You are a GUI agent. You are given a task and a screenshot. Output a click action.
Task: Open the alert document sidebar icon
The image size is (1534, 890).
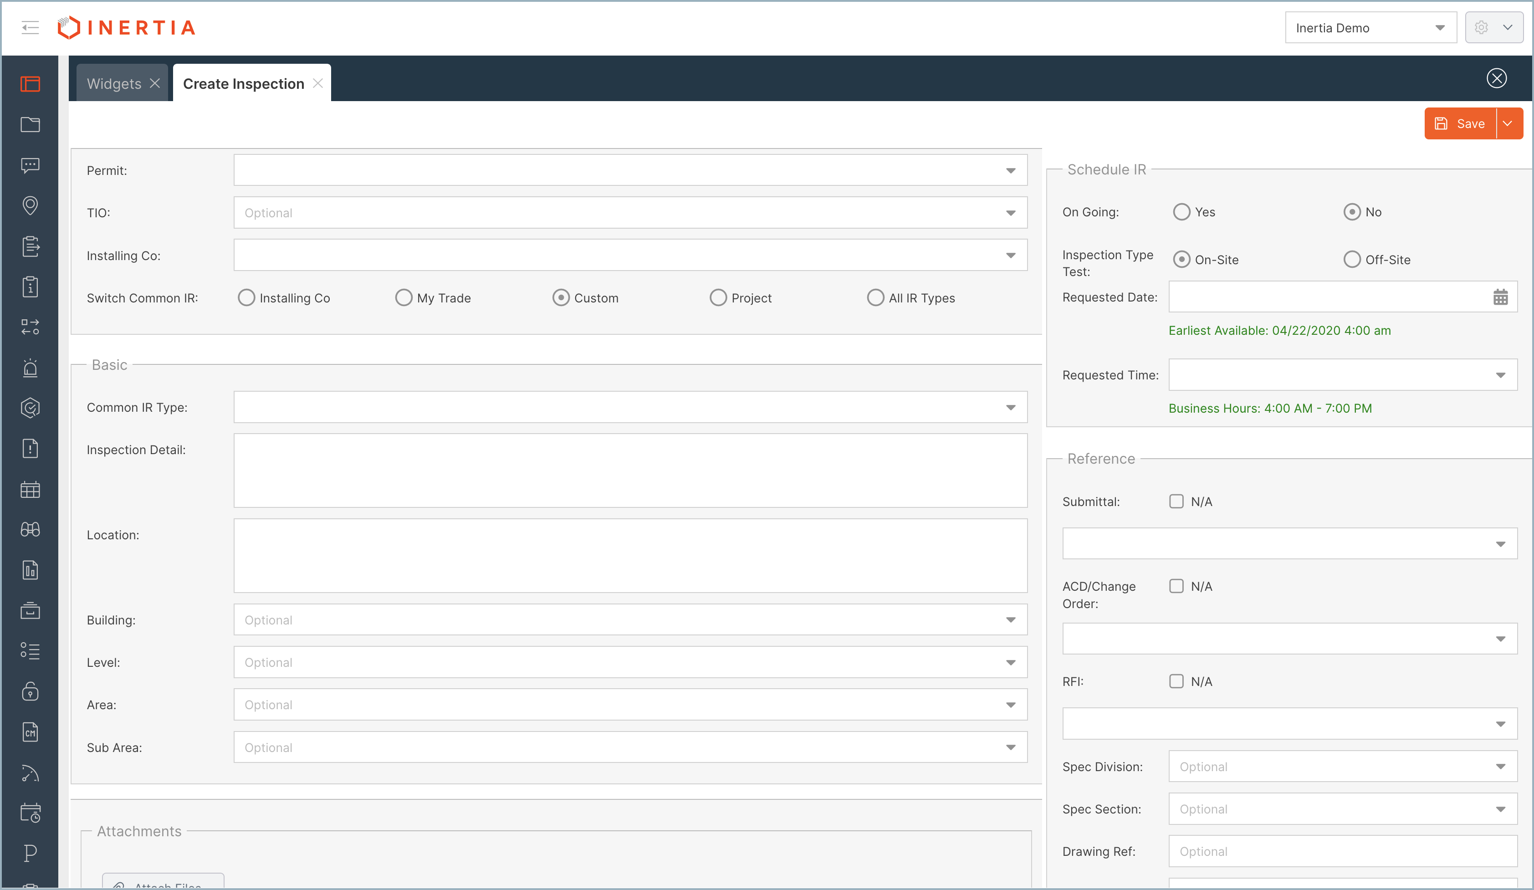(30, 448)
